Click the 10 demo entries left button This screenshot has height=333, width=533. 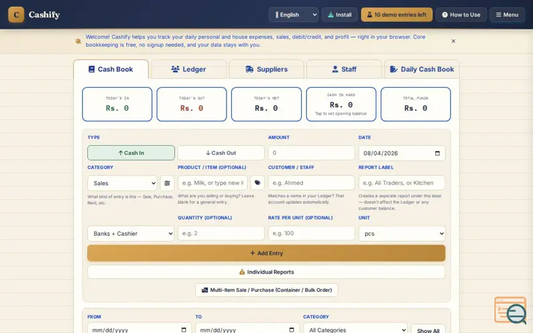tap(396, 15)
